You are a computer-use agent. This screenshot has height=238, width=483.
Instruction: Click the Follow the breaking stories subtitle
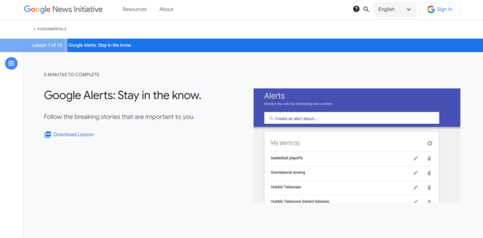click(x=119, y=117)
